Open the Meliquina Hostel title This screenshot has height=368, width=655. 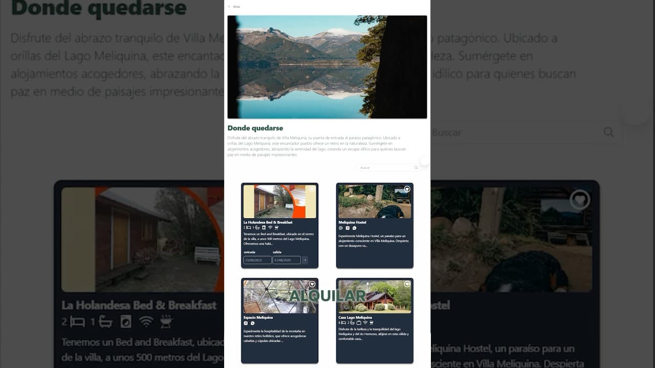coord(353,222)
